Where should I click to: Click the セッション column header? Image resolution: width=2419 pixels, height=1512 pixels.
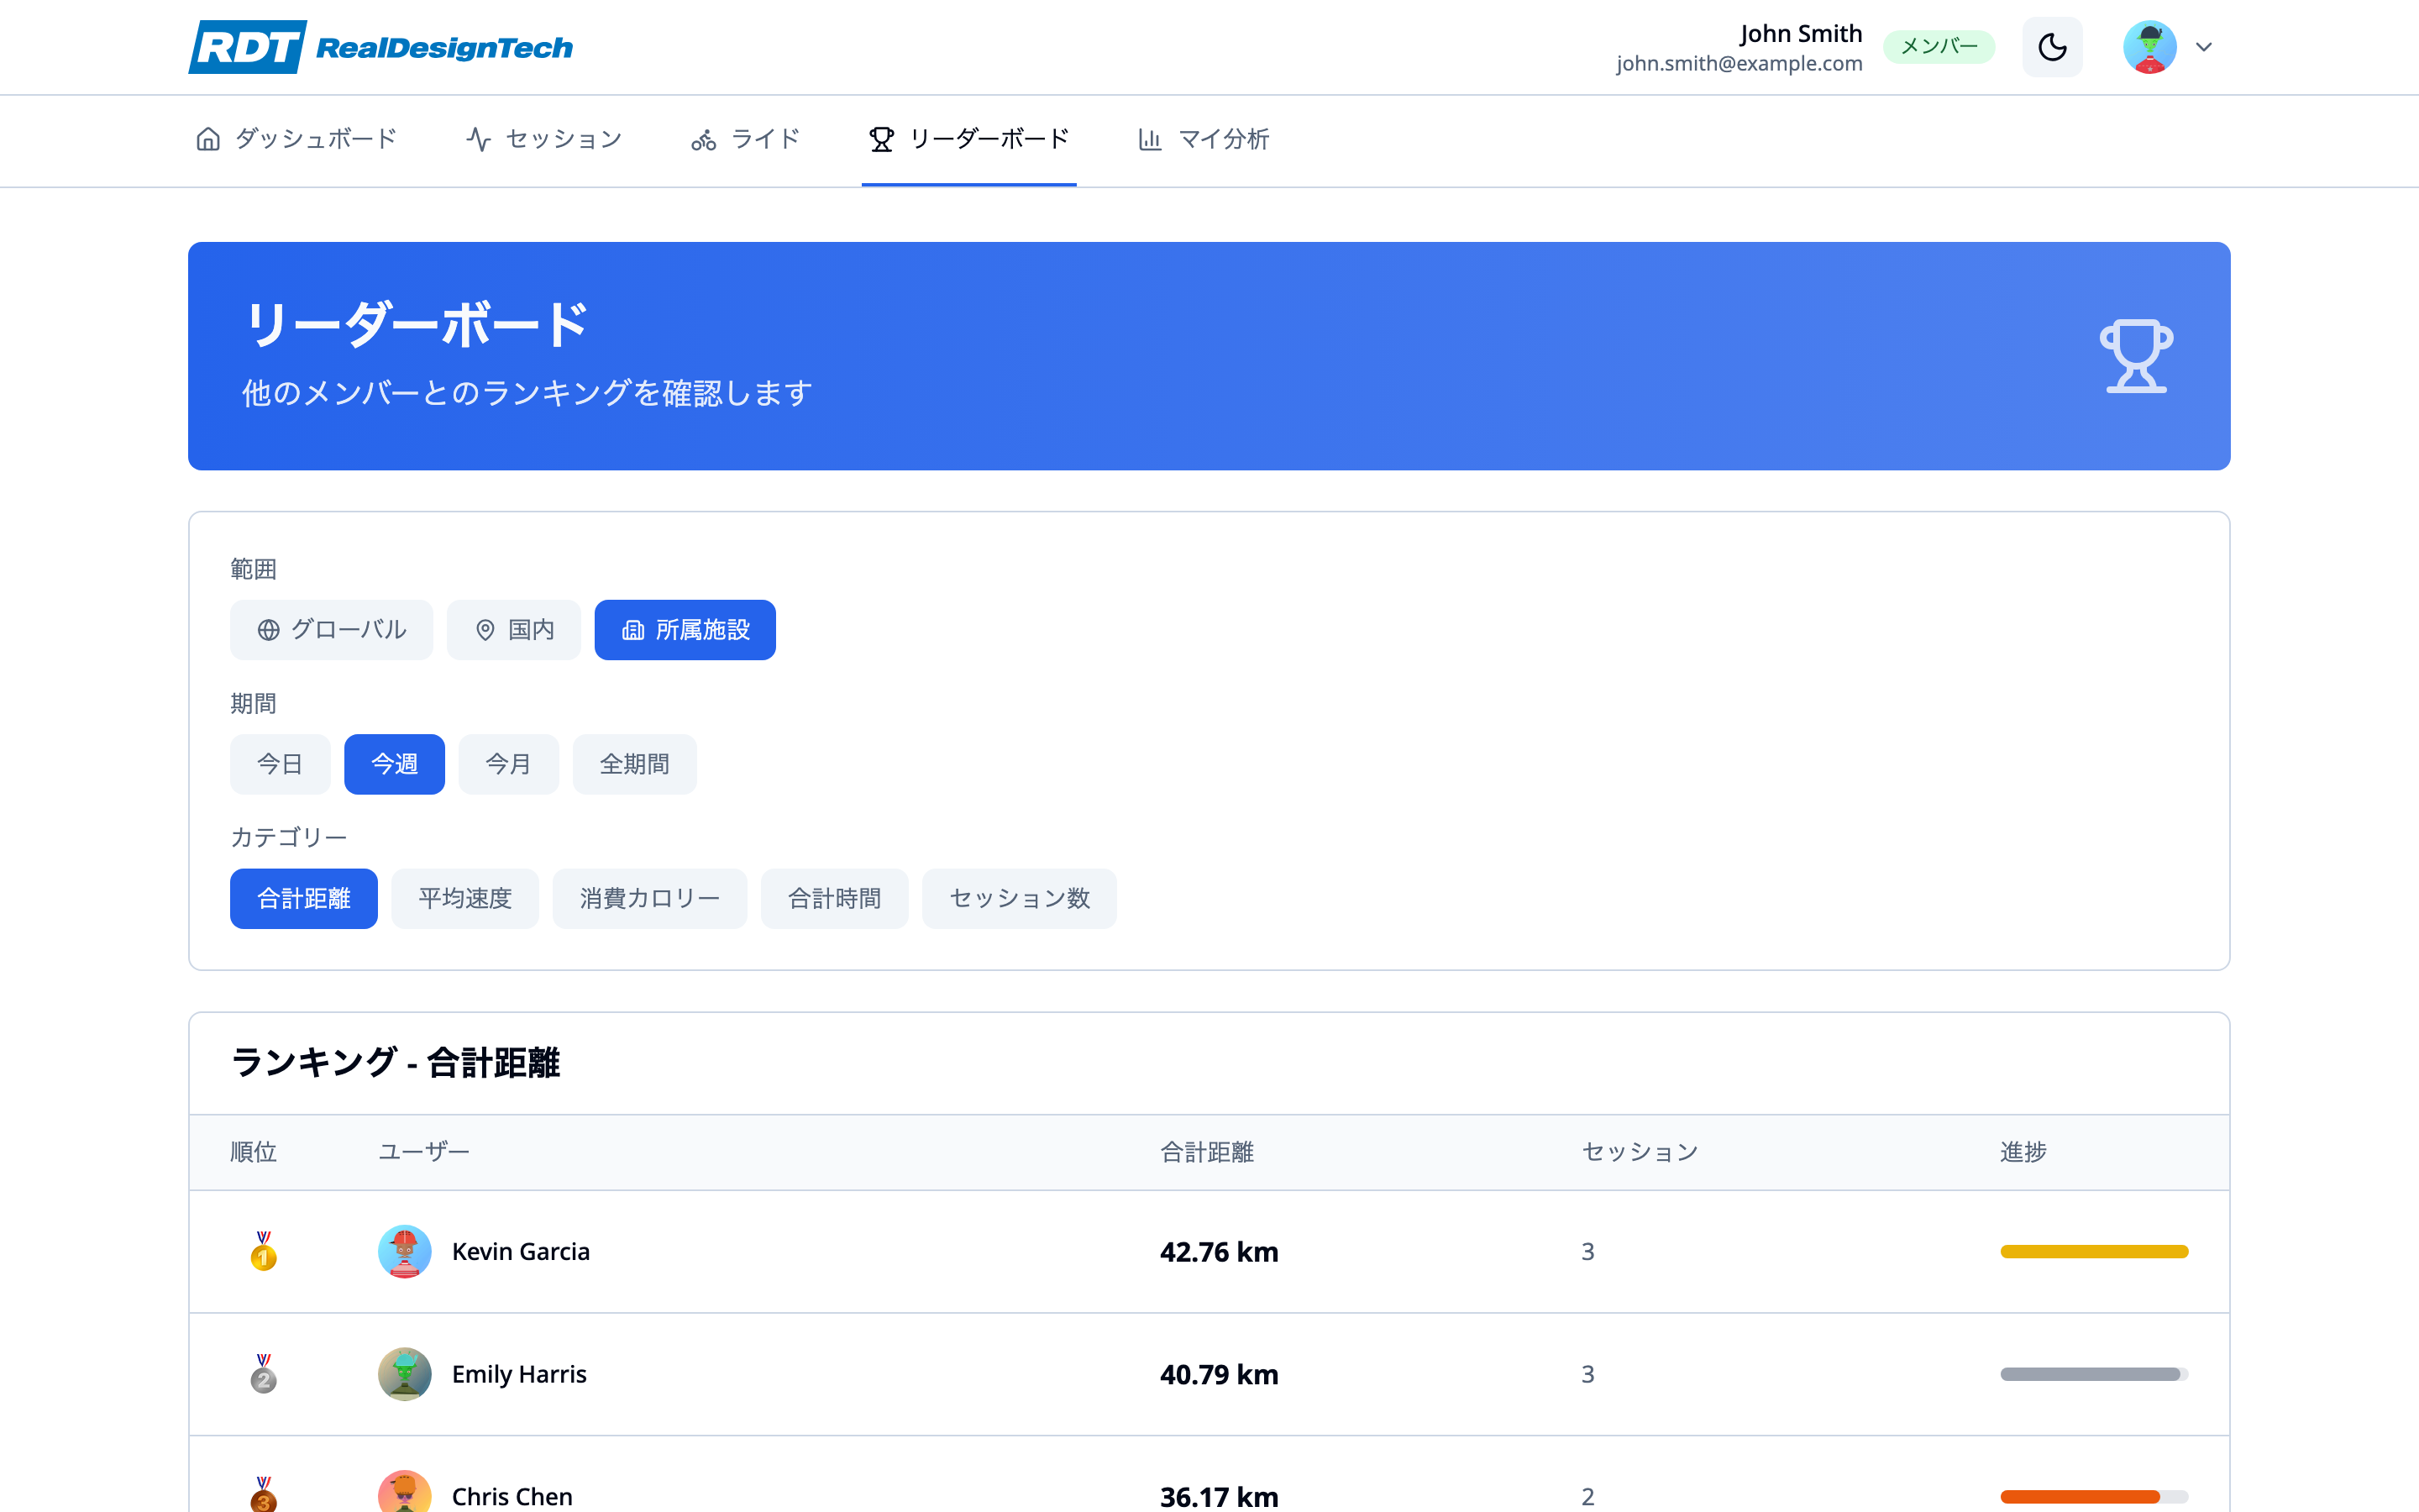tap(1640, 1152)
